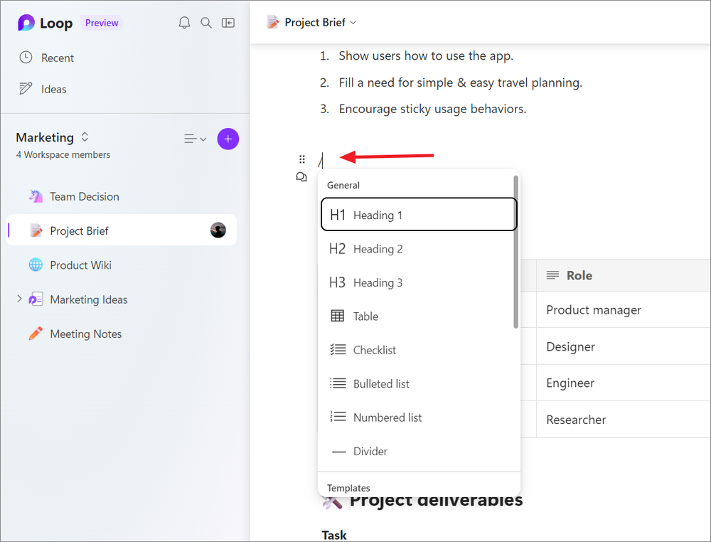
Task: Click 'Show users how to use the app.'
Action: tap(426, 55)
